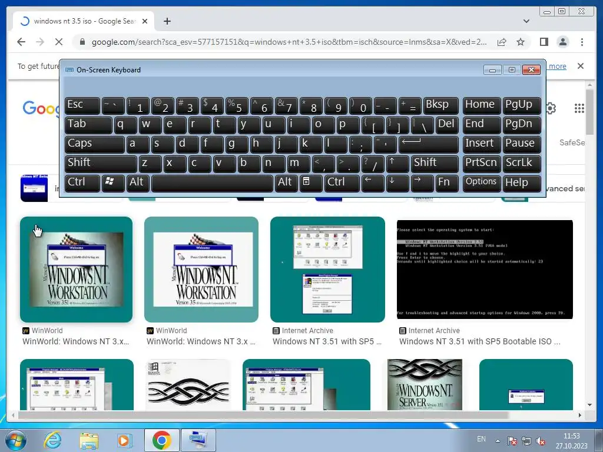Screen dimensions: 603x452
Task: Open Google settings gear icon
Action: point(551,108)
